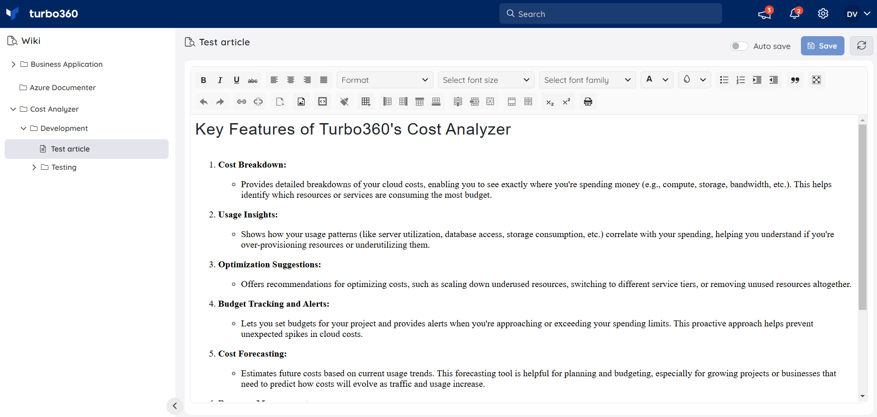
Task: Print the article
Action: [588, 102]
